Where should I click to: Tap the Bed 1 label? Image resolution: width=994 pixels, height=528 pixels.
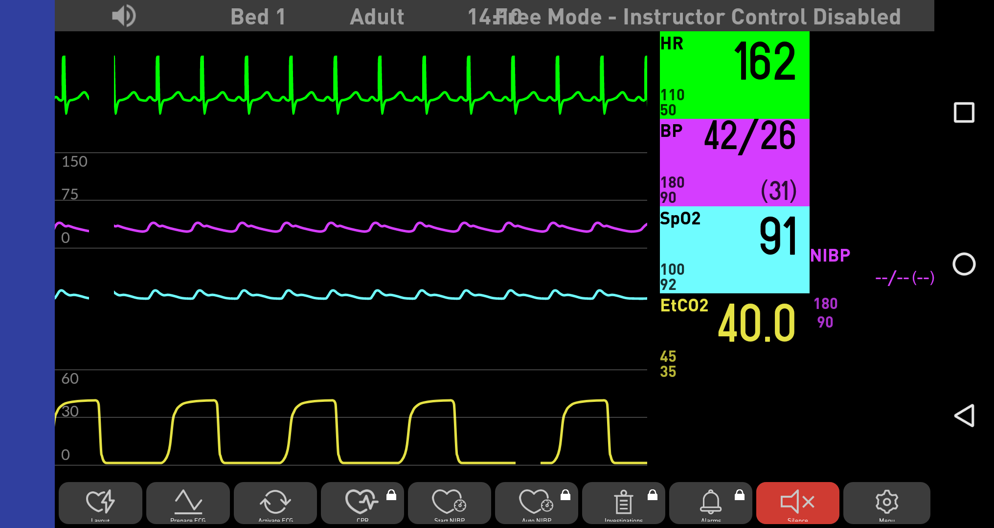click(x=258, y=17)
